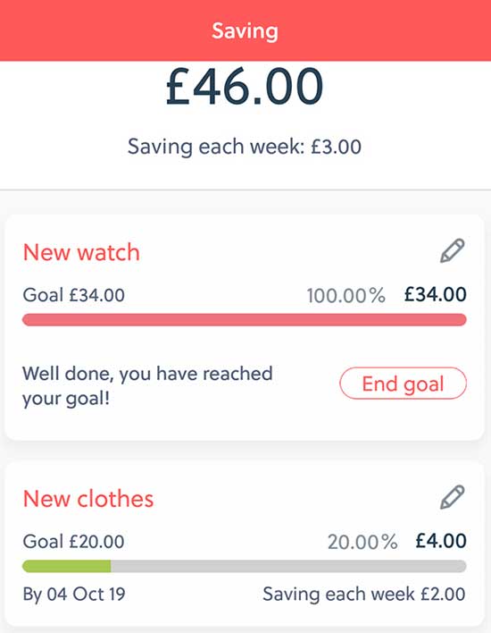Image resolution: width=491 pixels, height=633 pixels.
Task: Tap the By 04 Oct 19 date
Action: click(x=74, y=595)
